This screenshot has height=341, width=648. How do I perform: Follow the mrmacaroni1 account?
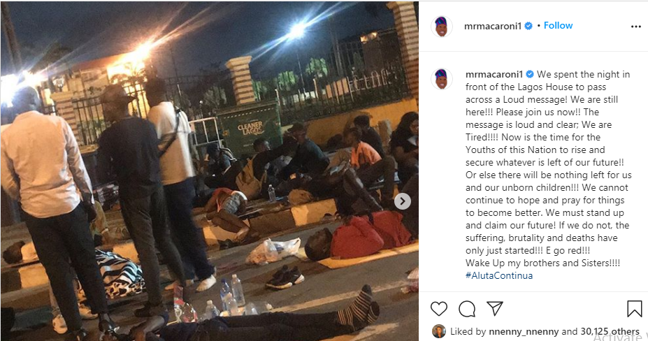point(558,26)
